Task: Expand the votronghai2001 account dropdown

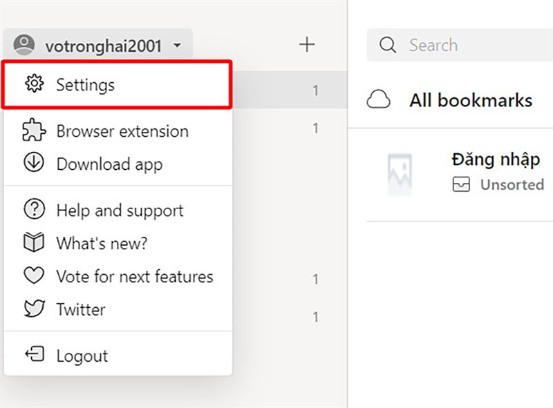Action: pos(178,43)
